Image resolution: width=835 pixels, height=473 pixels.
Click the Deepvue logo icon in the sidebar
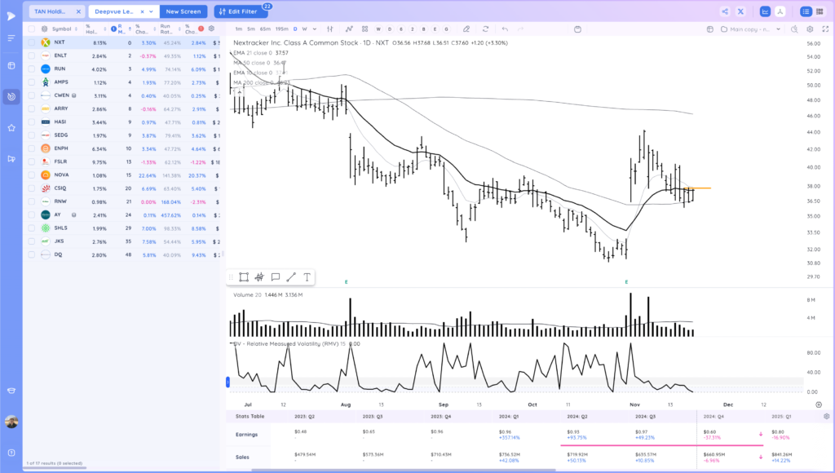tap(11, 16)
